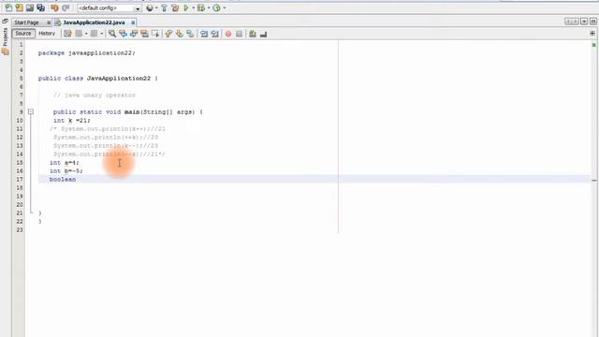This screenshot has height=337, width=599.
Task: Switch to the Start Page tab
Action: [27, 22]
